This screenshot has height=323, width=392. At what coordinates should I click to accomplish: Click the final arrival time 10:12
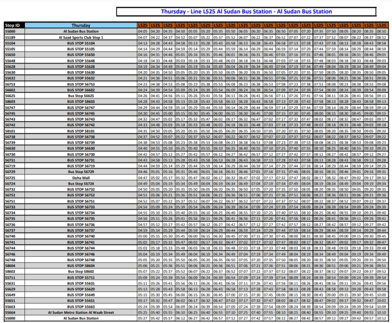click(x=382, y=318)
